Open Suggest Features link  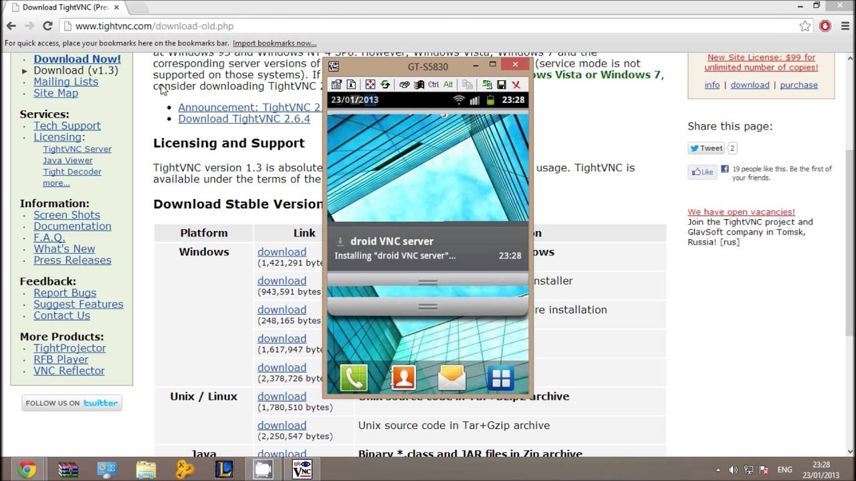click(79, 305)
